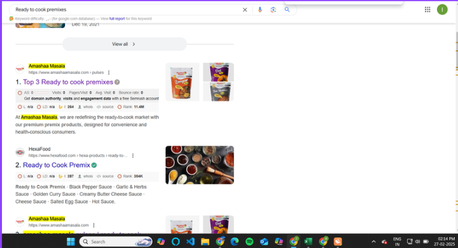Open the clock and date panel

pyautogui.click(x=444, y=242)
